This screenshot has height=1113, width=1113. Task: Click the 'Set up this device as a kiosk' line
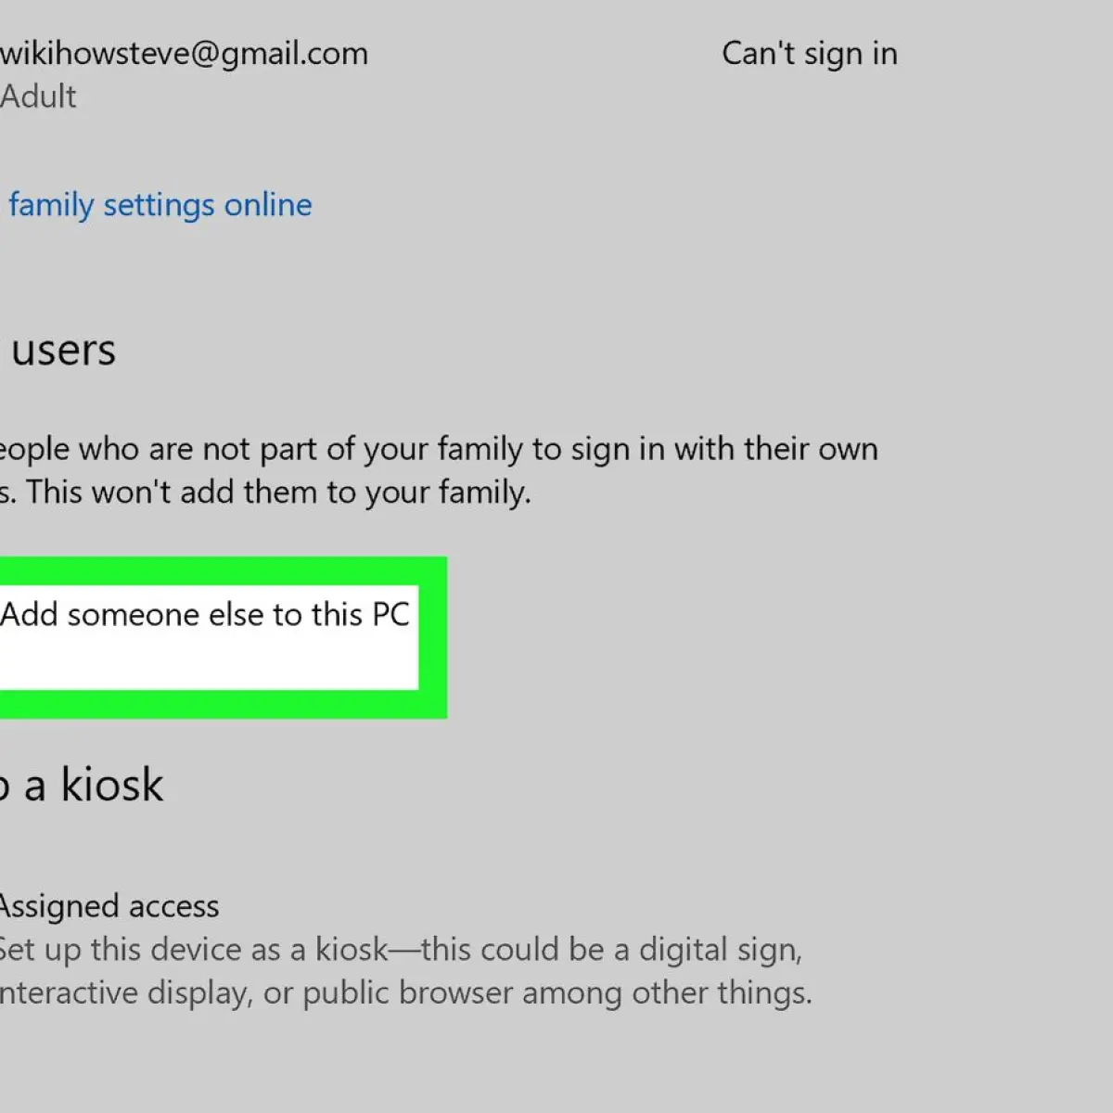click(194, 950)
